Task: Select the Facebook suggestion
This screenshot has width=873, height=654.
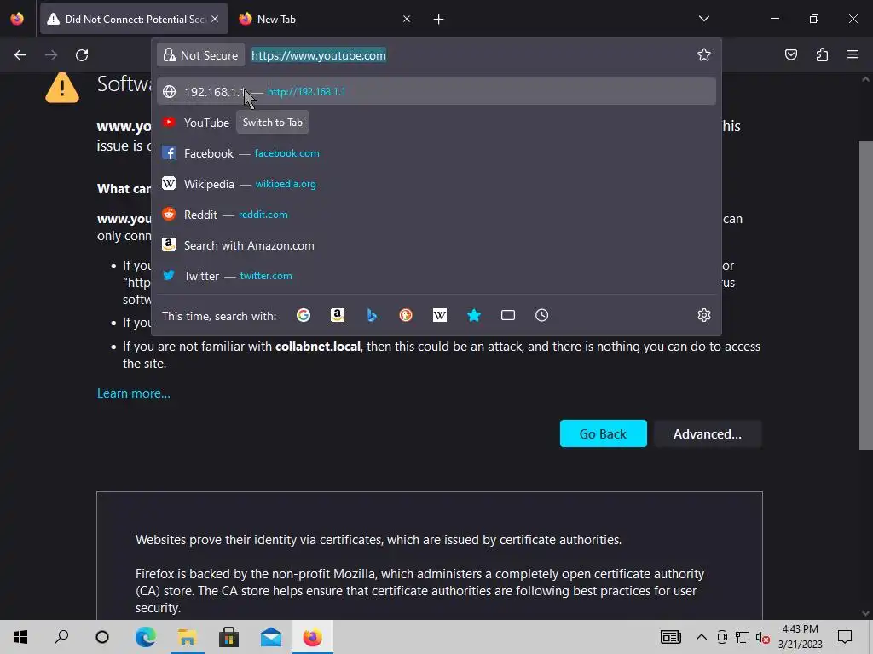Action: (x=436, y=153)
